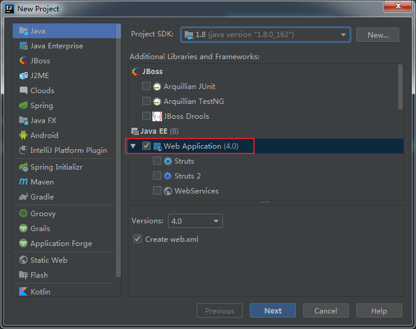Click the Struts gear icon

click(168, 161)
